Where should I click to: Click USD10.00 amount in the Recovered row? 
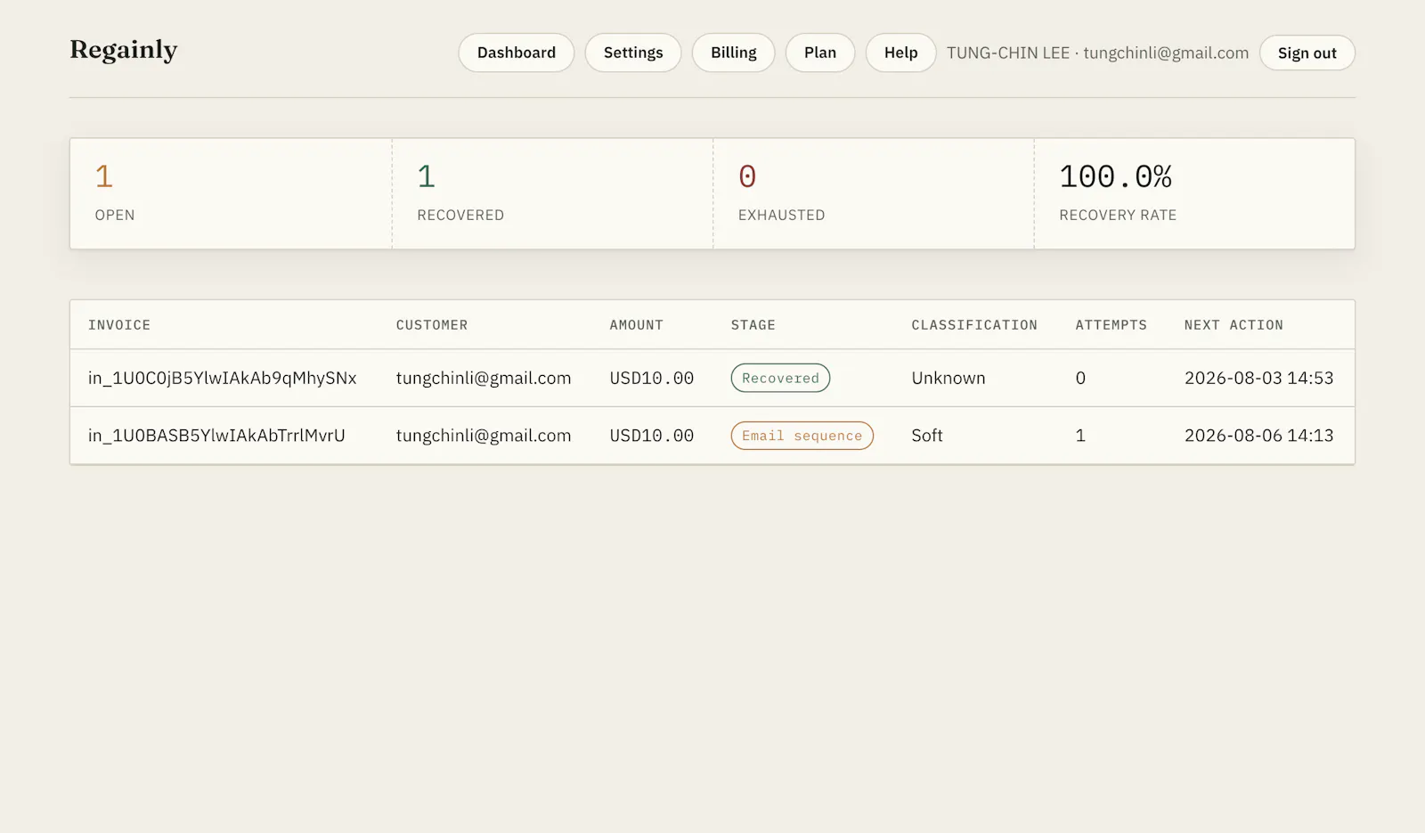pyautogui.click(x=652, y=378)
